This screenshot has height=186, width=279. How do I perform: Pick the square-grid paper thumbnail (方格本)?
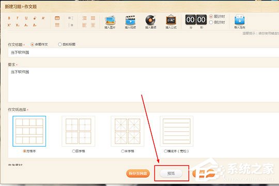click(29, 131)
